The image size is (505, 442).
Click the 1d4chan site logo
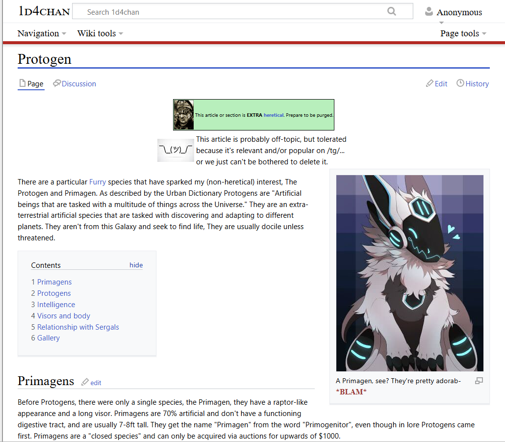44,12
